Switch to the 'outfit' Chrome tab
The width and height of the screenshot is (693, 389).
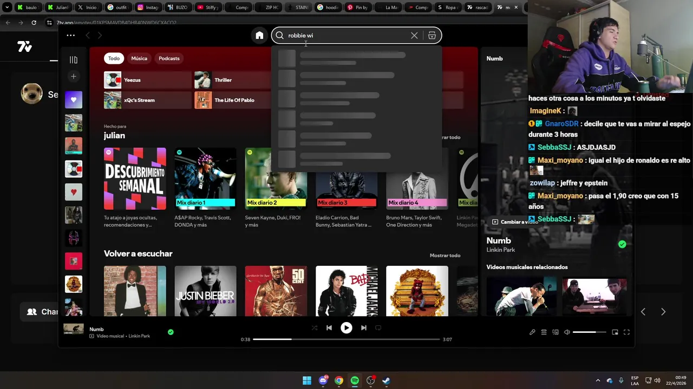click(118, 8)
